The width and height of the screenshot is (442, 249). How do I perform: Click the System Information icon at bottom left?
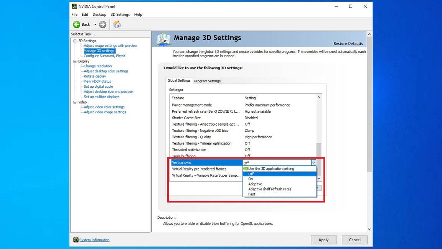pos(76,240)
